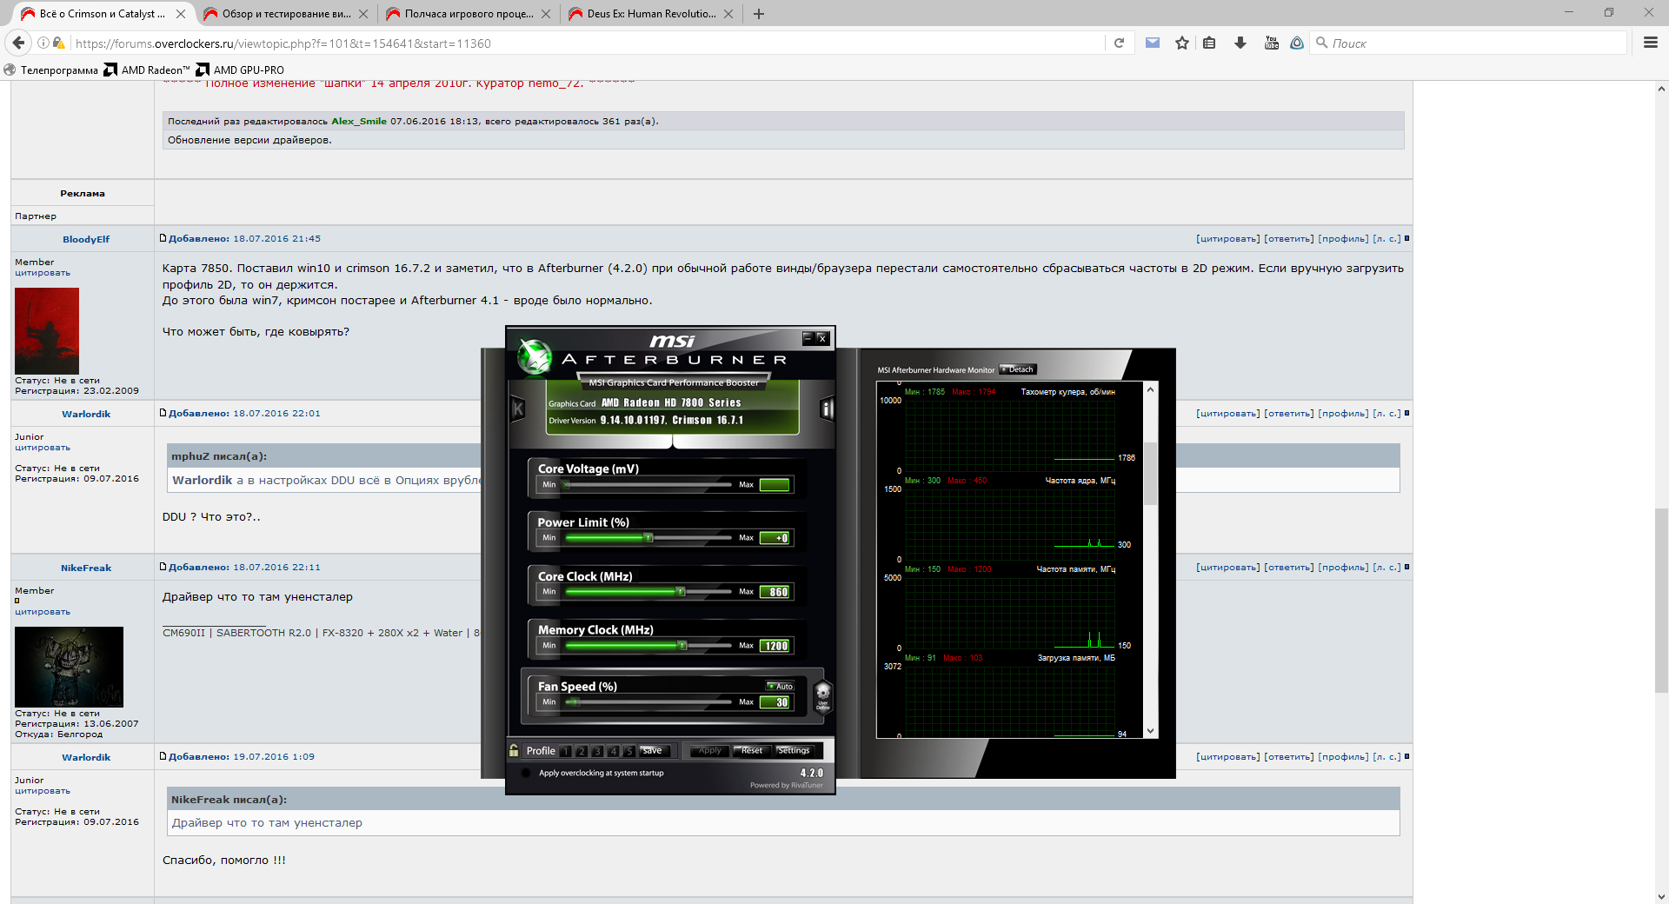
Task: Click the post icon beside 'Добавлено: 18.07.2016 21:45'
Action: point(163,238)
